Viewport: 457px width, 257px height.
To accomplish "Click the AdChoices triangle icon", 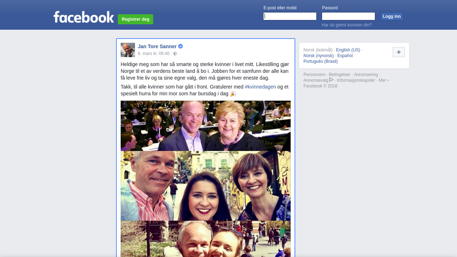I will click(x=331, y=80).
